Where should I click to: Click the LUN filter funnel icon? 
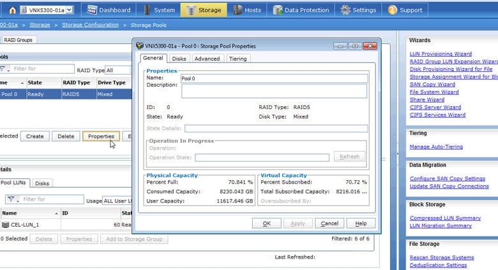(x=11, y=199)
